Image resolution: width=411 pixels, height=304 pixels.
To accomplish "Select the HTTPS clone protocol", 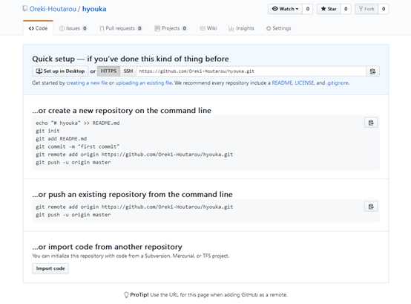I will point(108,71).
